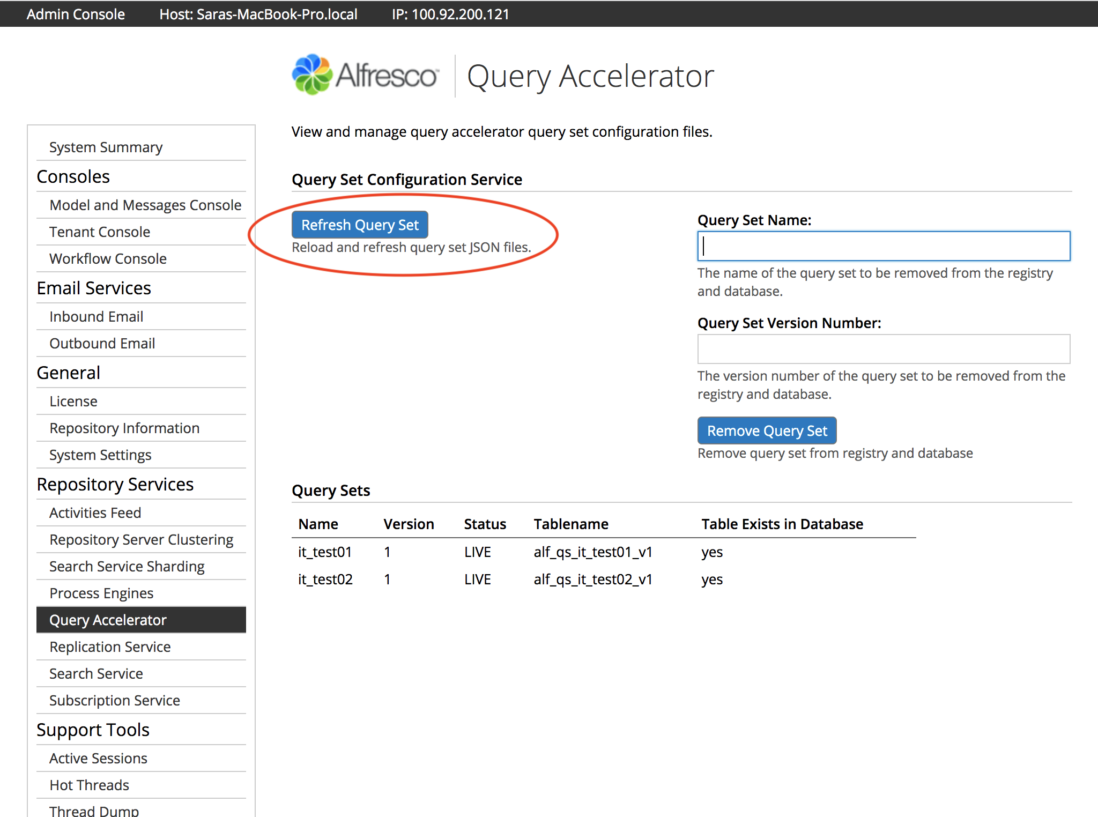This screenshot has height=817, width=1098.
Task: Open Replication Service page
Action: (x=110, y=647)
